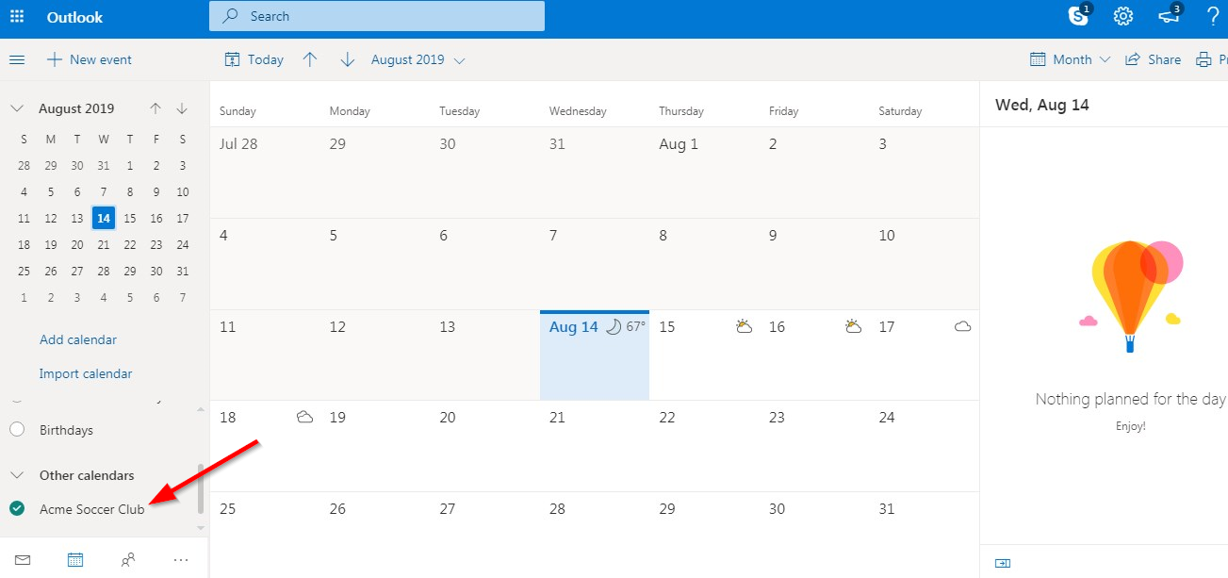The image size is (1228, 578).
Task: Switch to Calendar module icon
Action: click(75, 560)
